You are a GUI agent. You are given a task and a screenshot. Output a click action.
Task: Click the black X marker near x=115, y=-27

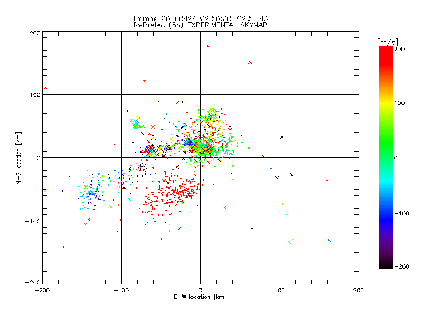tap(292, 175)
